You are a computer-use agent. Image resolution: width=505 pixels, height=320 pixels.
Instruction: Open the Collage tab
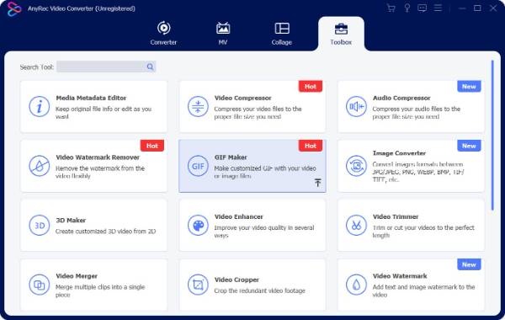281,33
